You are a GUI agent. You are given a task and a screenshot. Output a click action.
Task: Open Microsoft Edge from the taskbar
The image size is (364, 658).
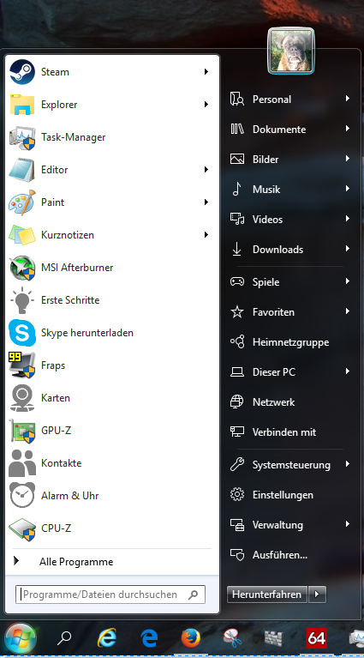[x=149, y=638]
